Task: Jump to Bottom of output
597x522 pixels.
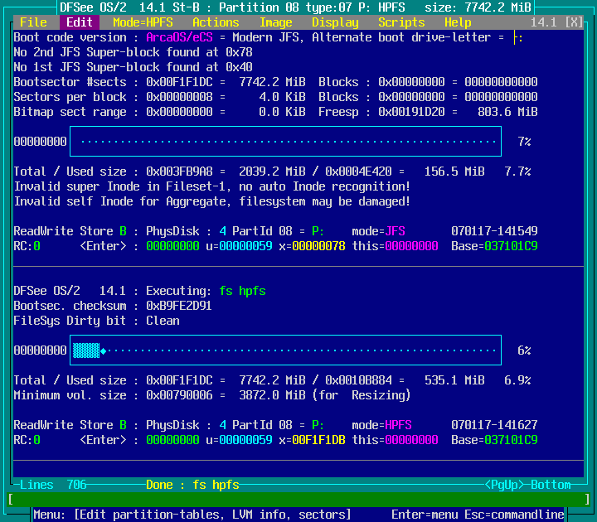Action: coord(551,485)
